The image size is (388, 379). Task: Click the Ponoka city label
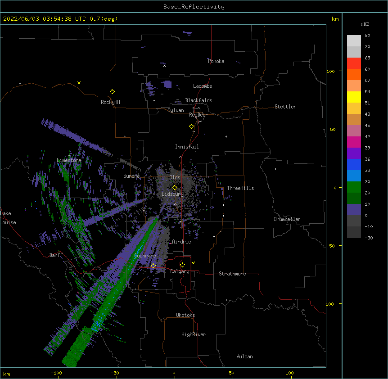[x=216, y=61]
